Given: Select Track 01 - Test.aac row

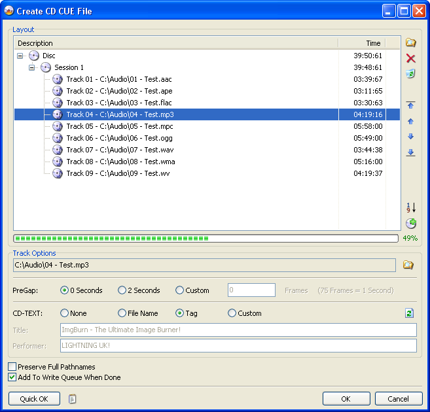Looking at the screenshot, I should 207,79.
